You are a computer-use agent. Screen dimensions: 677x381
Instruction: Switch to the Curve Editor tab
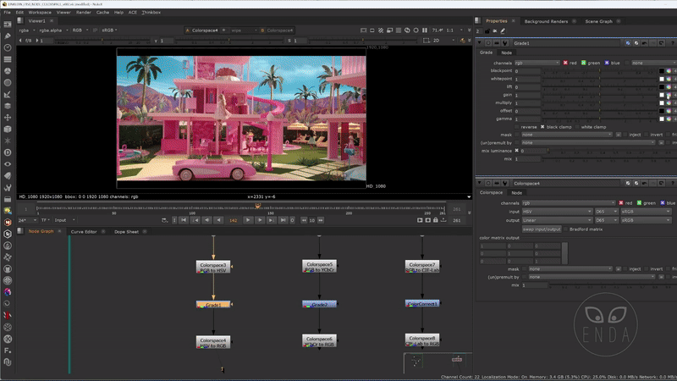tap(83, 231)
